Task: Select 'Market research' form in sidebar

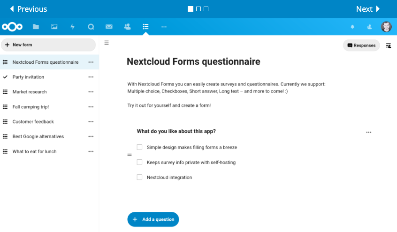Action: 30,92
